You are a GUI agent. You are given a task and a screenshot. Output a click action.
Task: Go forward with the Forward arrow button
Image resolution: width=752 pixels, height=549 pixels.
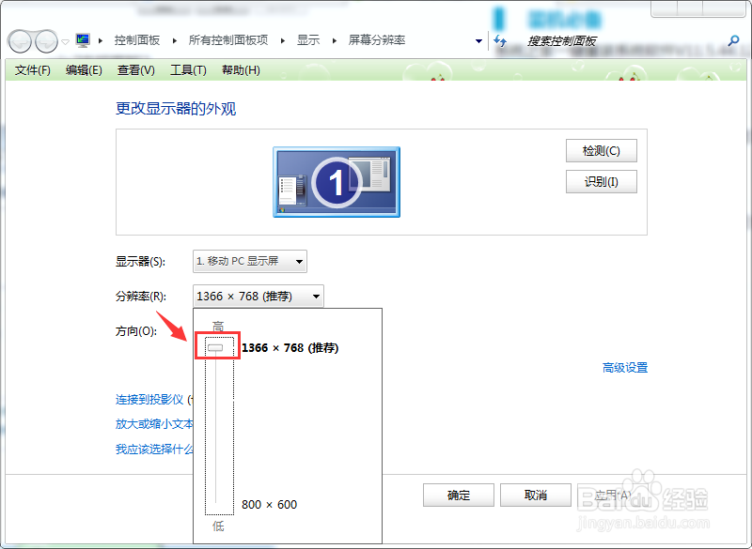pos(46,41)
